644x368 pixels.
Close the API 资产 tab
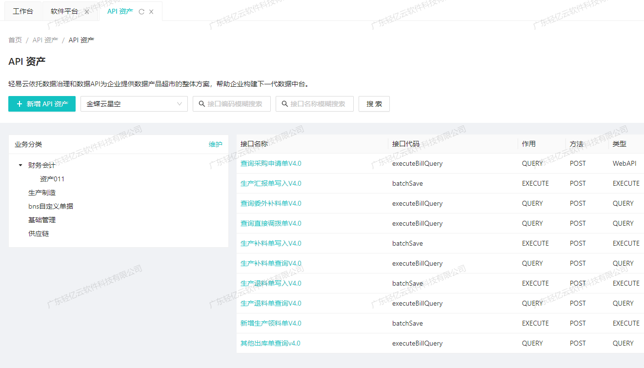151,12
